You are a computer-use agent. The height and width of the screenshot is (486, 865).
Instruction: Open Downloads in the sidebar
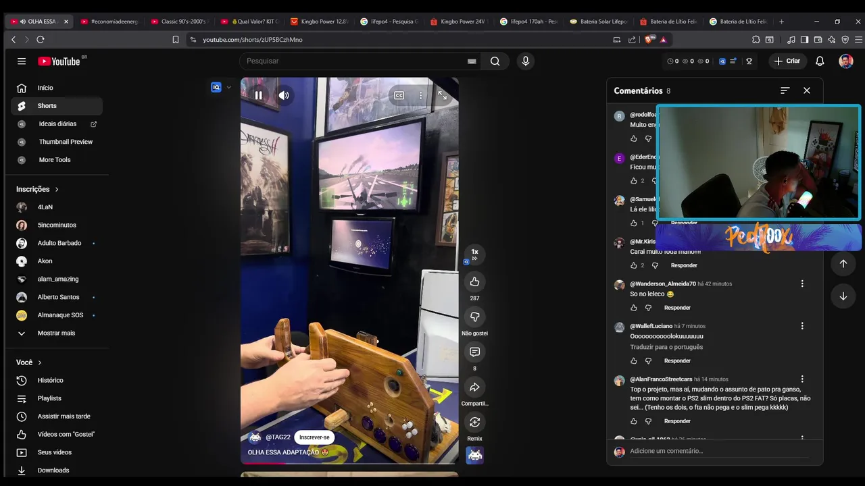(57, 470)
